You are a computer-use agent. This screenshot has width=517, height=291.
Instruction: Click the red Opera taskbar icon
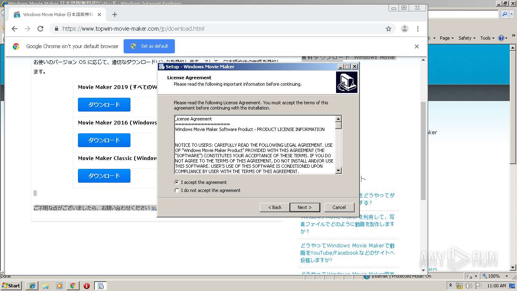(86, 286)
